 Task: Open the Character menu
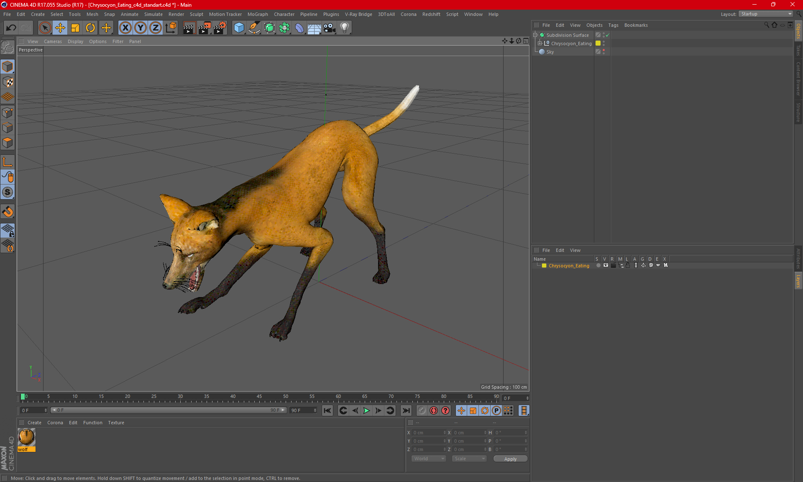(284, 14)
